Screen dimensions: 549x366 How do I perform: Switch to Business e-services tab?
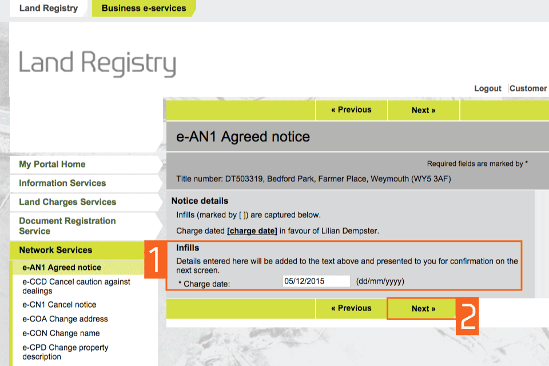click(x=144, y=8)
